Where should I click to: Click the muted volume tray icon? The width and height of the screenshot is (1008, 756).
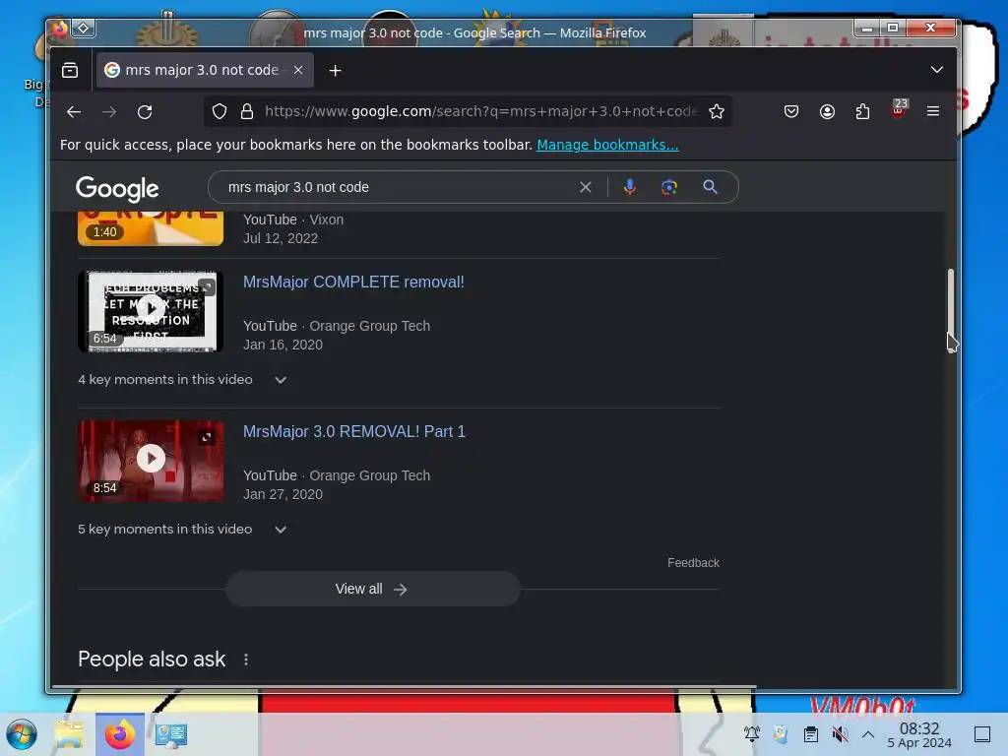tap(839, 733)
